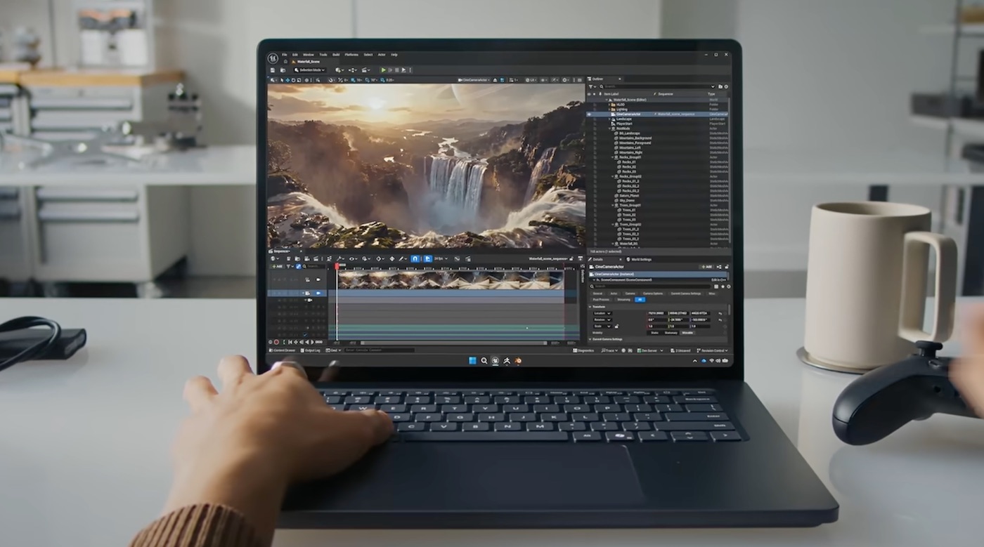Click the Outliner create folder icon
Image resolution: width=984 pixels, height=547 pixels.
click(x=720, y=87)
